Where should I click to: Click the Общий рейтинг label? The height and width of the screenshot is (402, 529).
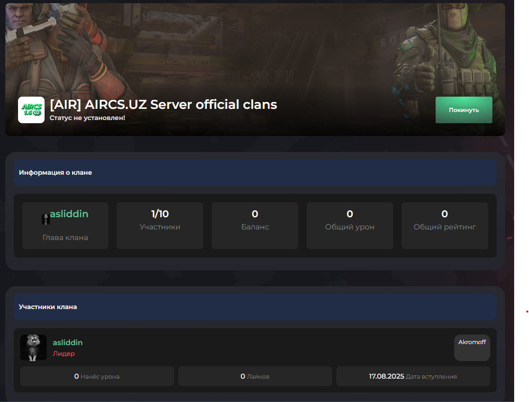[x=445, y=227]
